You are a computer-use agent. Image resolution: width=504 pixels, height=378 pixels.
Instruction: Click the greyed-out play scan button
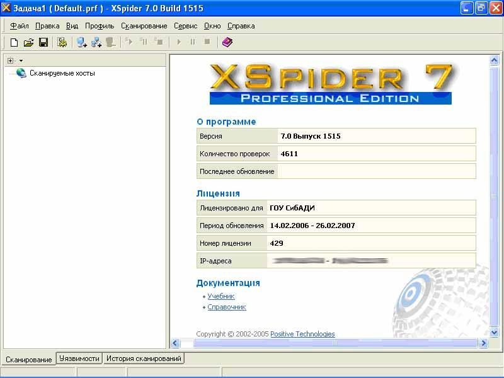coord(179,42)
